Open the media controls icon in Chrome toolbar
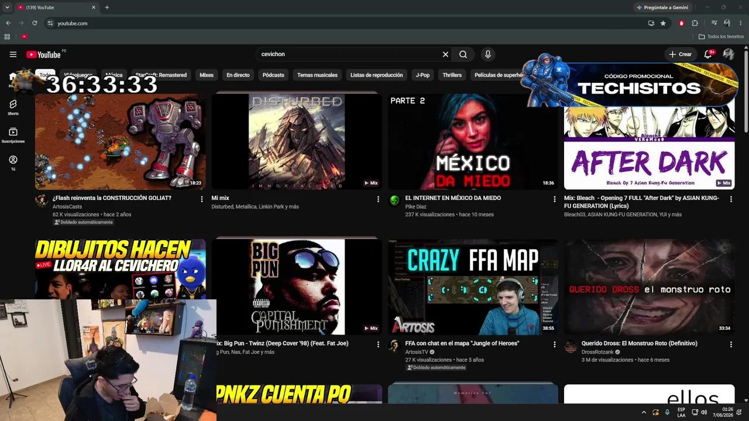749x421 pixels. [714, 23]
